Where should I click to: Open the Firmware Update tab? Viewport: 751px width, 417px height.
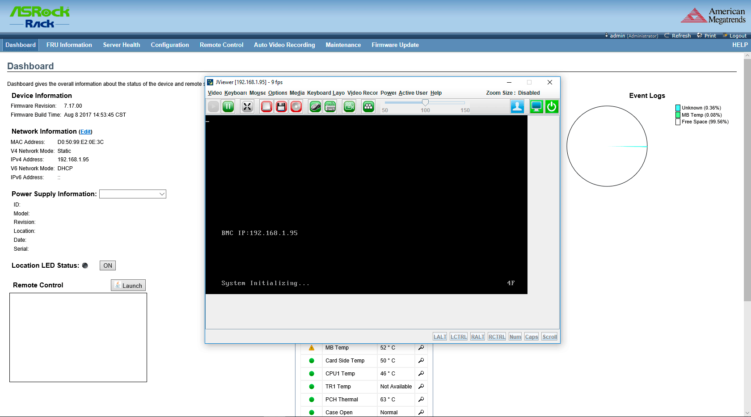click(x=395, y=45)
